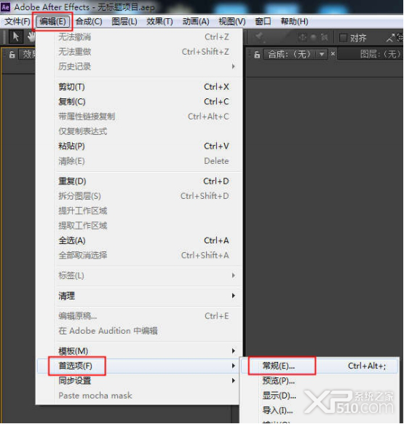This screenshot has height=424, width=404.
Task: Click the After Effects app icon in title bar
Action: click(5, 7)
